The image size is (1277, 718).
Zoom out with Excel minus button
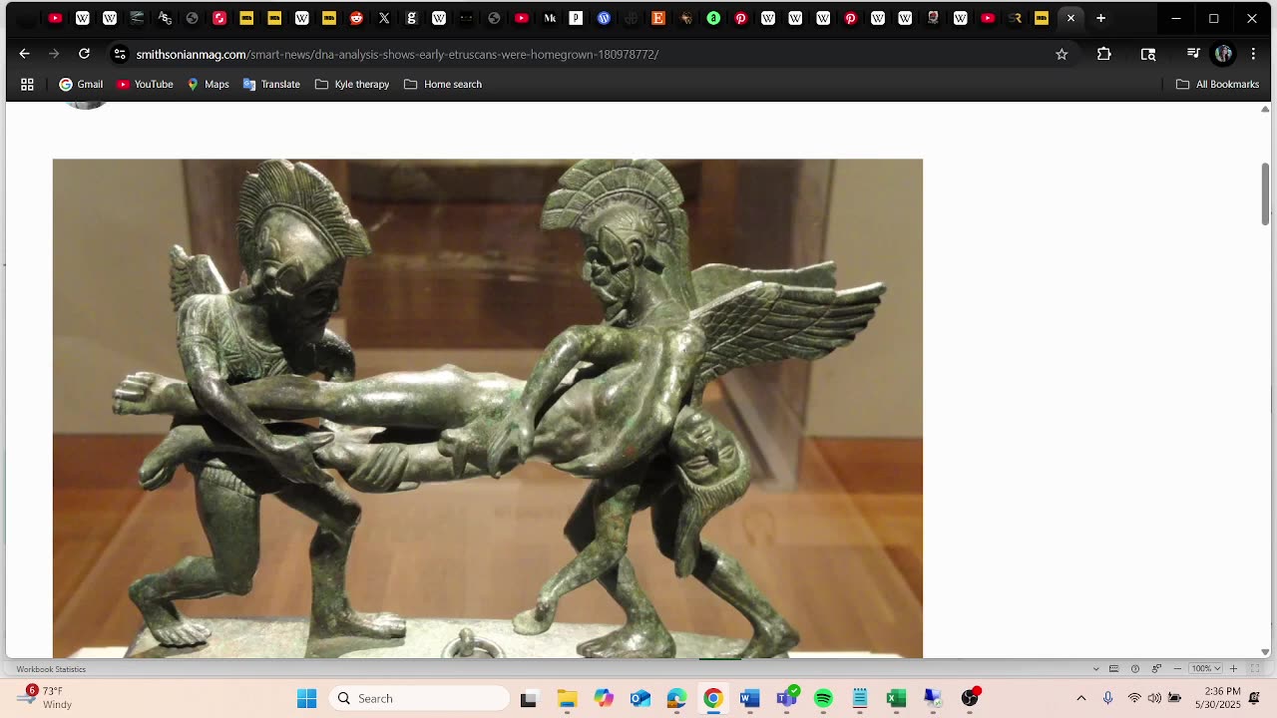(x=1177, y=668)
